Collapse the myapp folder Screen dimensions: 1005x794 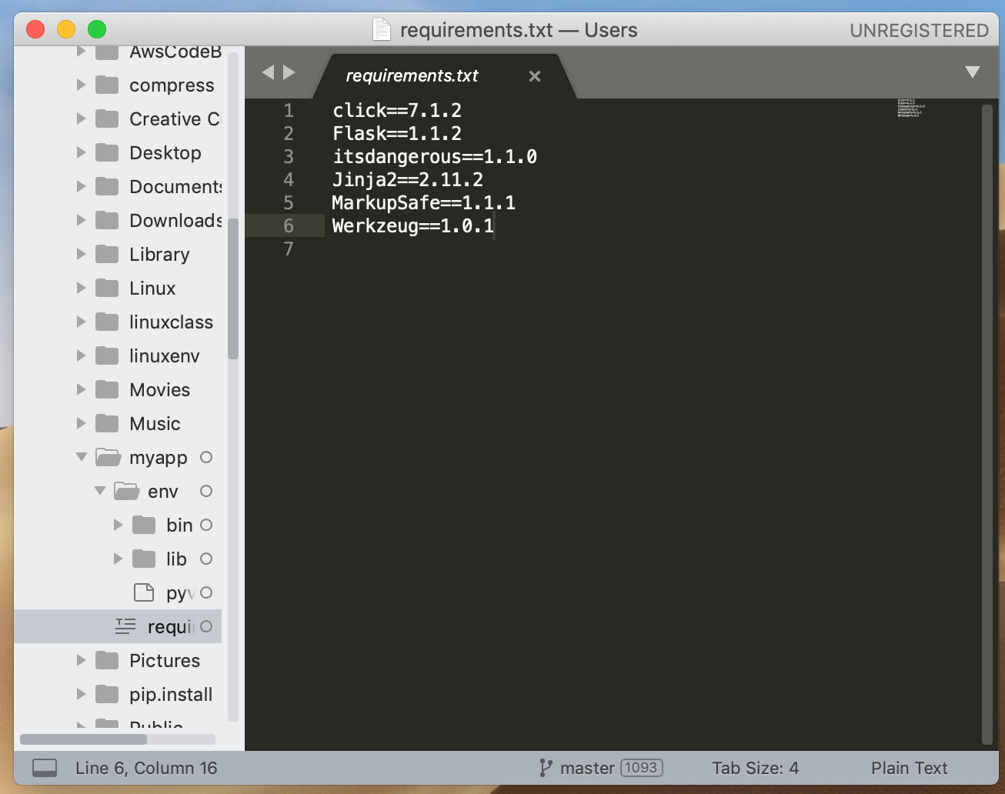click(x=81, y=457)
